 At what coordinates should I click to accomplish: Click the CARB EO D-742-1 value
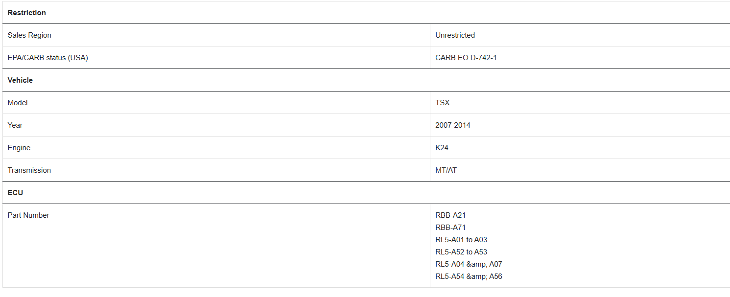466,58
